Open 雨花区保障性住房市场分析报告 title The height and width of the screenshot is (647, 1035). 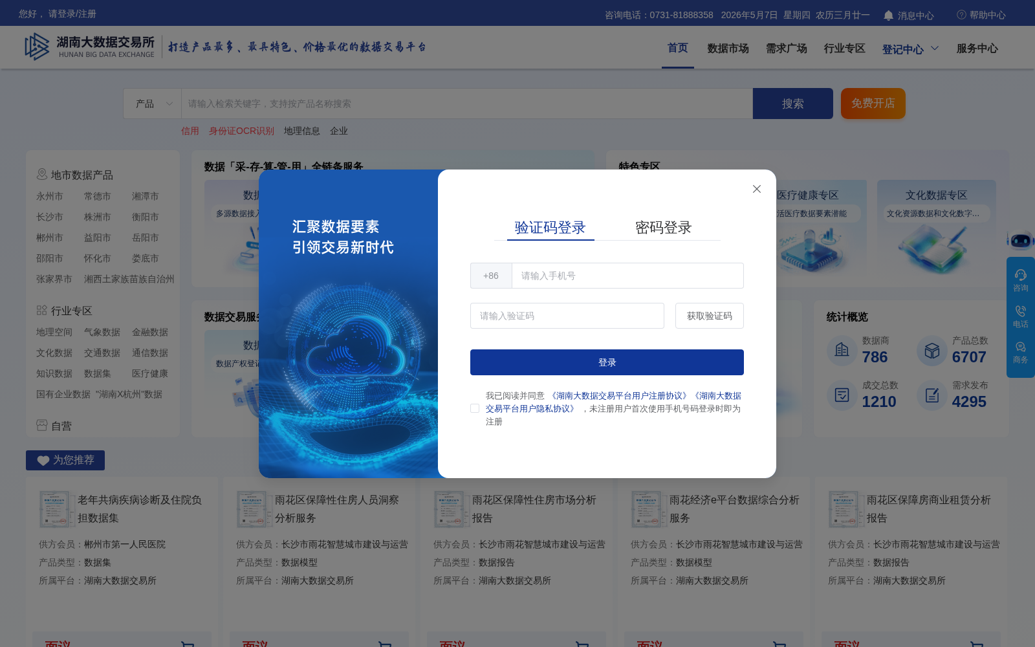[534, 509]
